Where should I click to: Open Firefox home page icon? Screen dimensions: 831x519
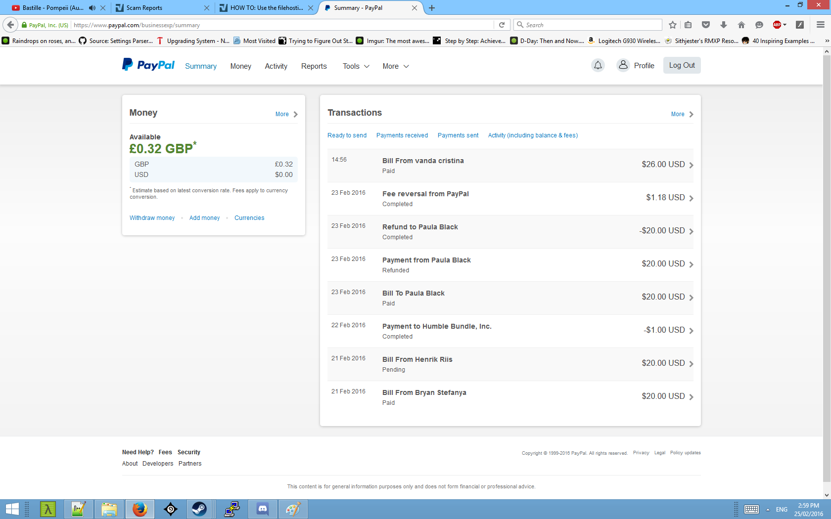click(x=741, y=25)
